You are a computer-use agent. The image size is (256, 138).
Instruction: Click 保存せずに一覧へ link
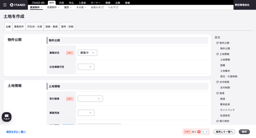pos(16,132)
